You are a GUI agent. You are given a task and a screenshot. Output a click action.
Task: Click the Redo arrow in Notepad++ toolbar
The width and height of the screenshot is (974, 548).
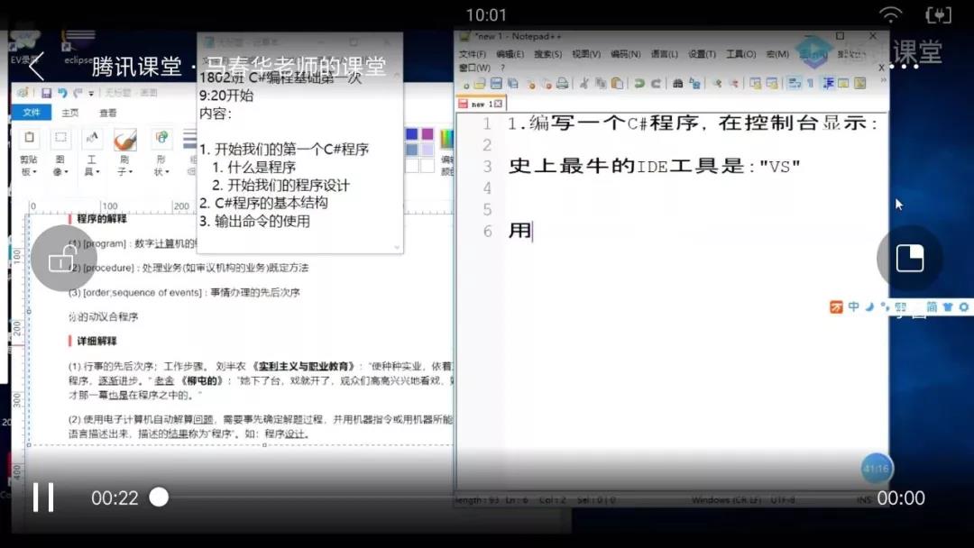(x=656, y=84)
